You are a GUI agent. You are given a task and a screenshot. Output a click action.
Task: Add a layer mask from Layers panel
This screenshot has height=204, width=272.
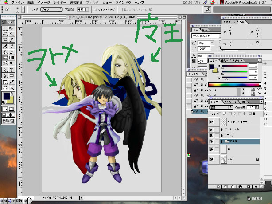[x=225, y=187]
